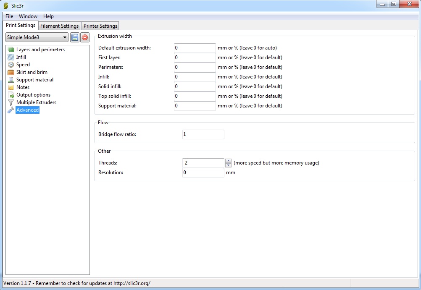Screen dimensions: 421x290
Task: Open the Notes settings page
Action: coord(23,87)
